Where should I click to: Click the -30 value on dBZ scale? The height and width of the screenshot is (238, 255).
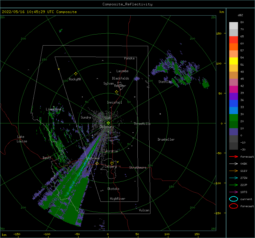click(243, 149)
